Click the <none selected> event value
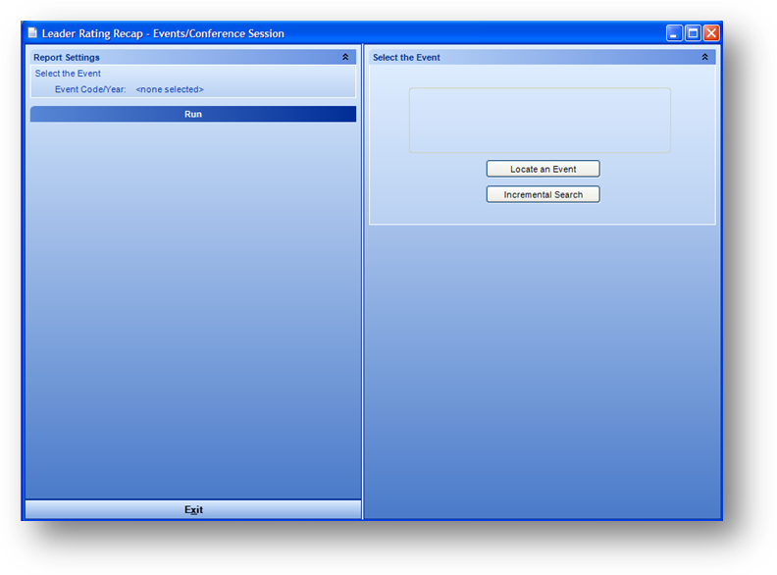Screen dimensions: 777x575 [x=170, y=89]
